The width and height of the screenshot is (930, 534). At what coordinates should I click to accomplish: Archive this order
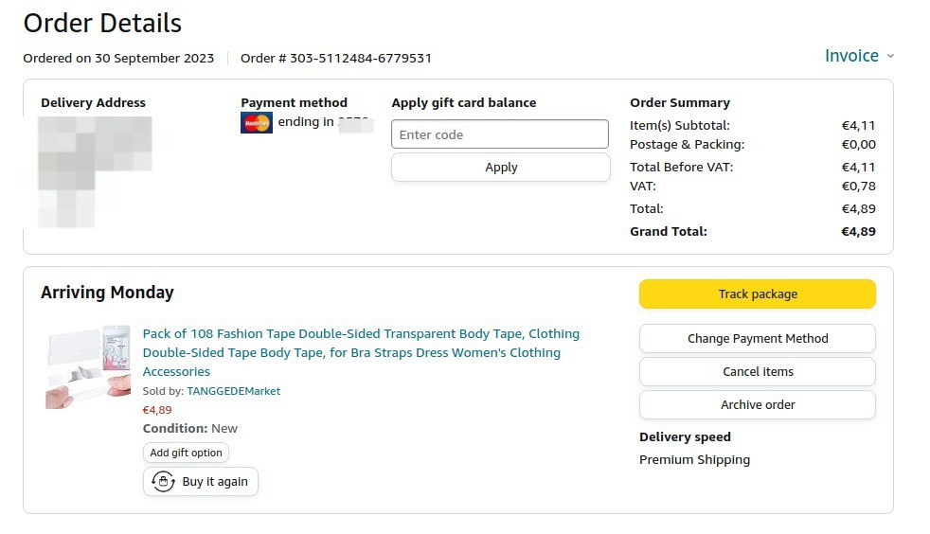click(757, 405)
